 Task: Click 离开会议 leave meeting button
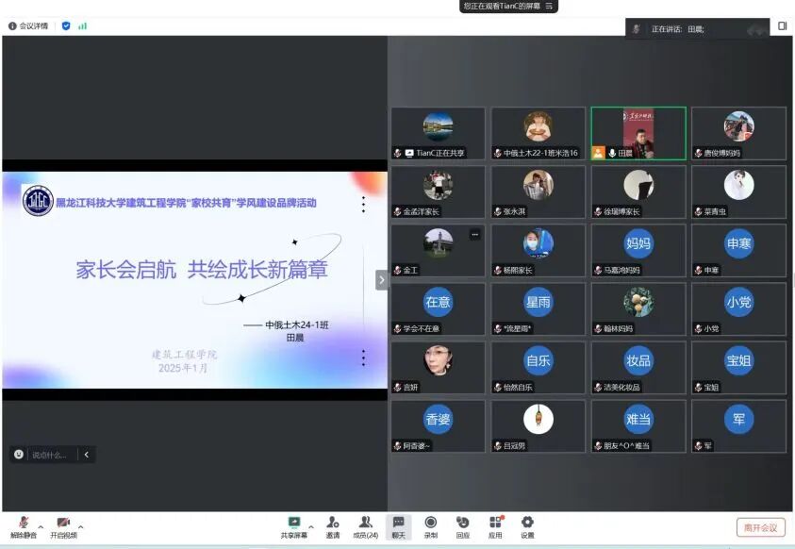[x=760, y=527]
